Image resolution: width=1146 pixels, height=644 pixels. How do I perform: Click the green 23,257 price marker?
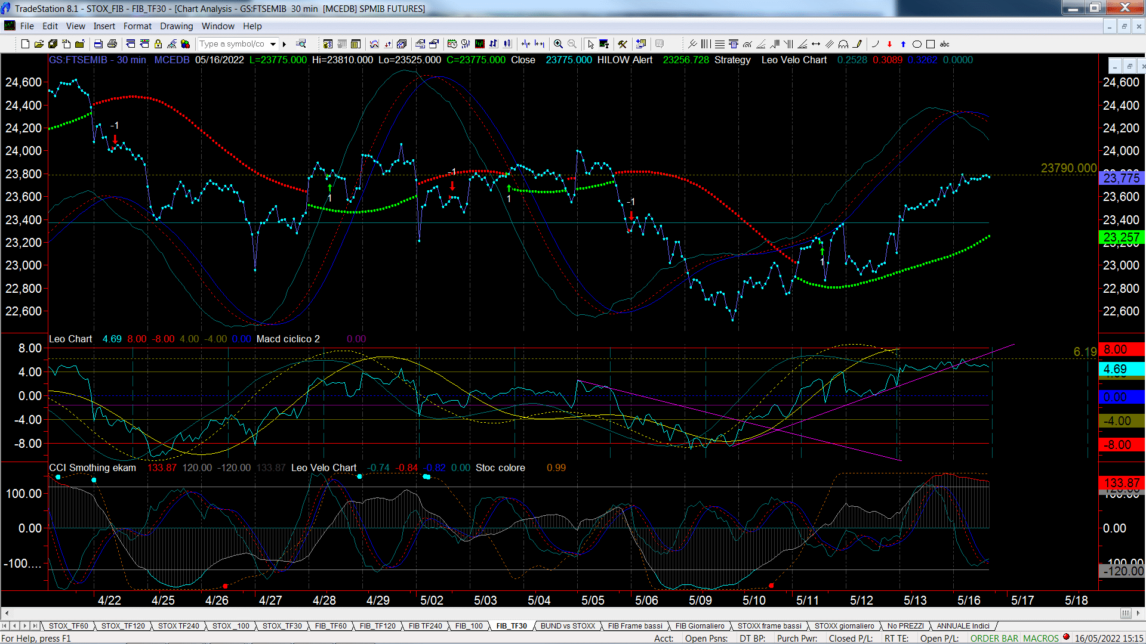pos(1121,237)
